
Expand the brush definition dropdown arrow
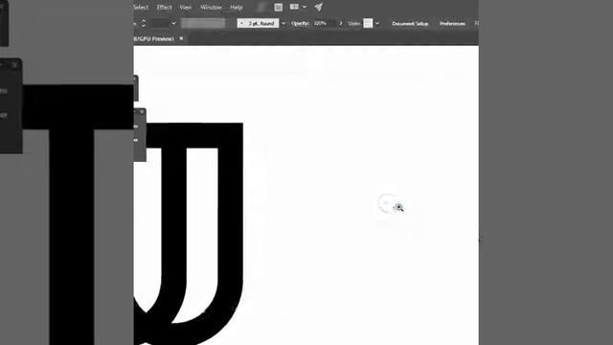click(284, 23)
